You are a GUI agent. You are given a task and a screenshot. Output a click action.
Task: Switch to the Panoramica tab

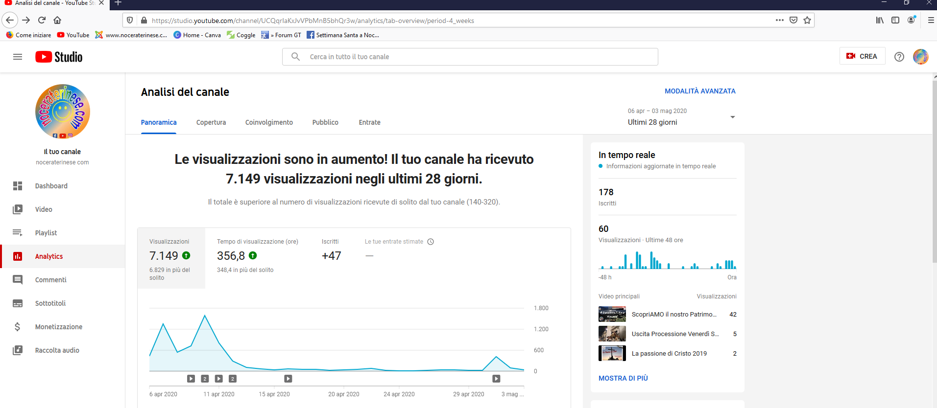coord(159,122)
